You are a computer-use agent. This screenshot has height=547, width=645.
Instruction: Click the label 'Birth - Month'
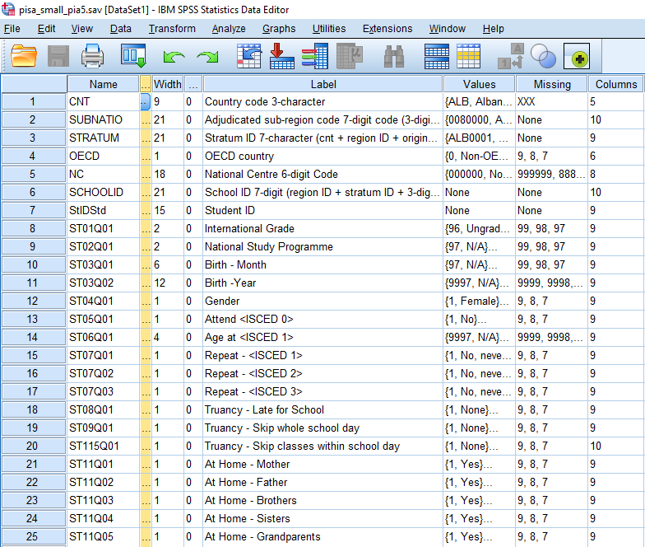click(x=235, y=265)
